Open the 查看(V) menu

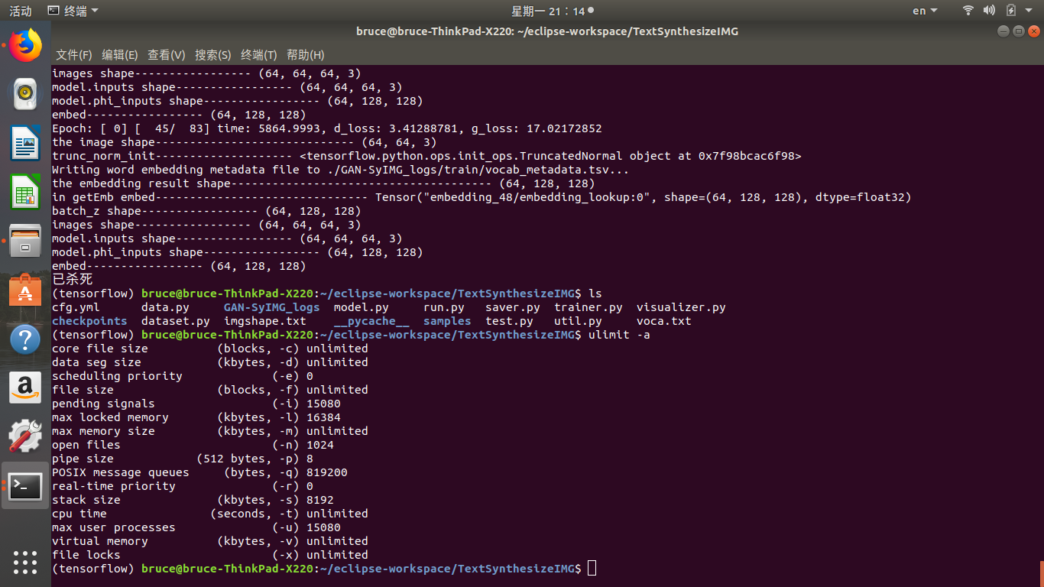point(167,55)
